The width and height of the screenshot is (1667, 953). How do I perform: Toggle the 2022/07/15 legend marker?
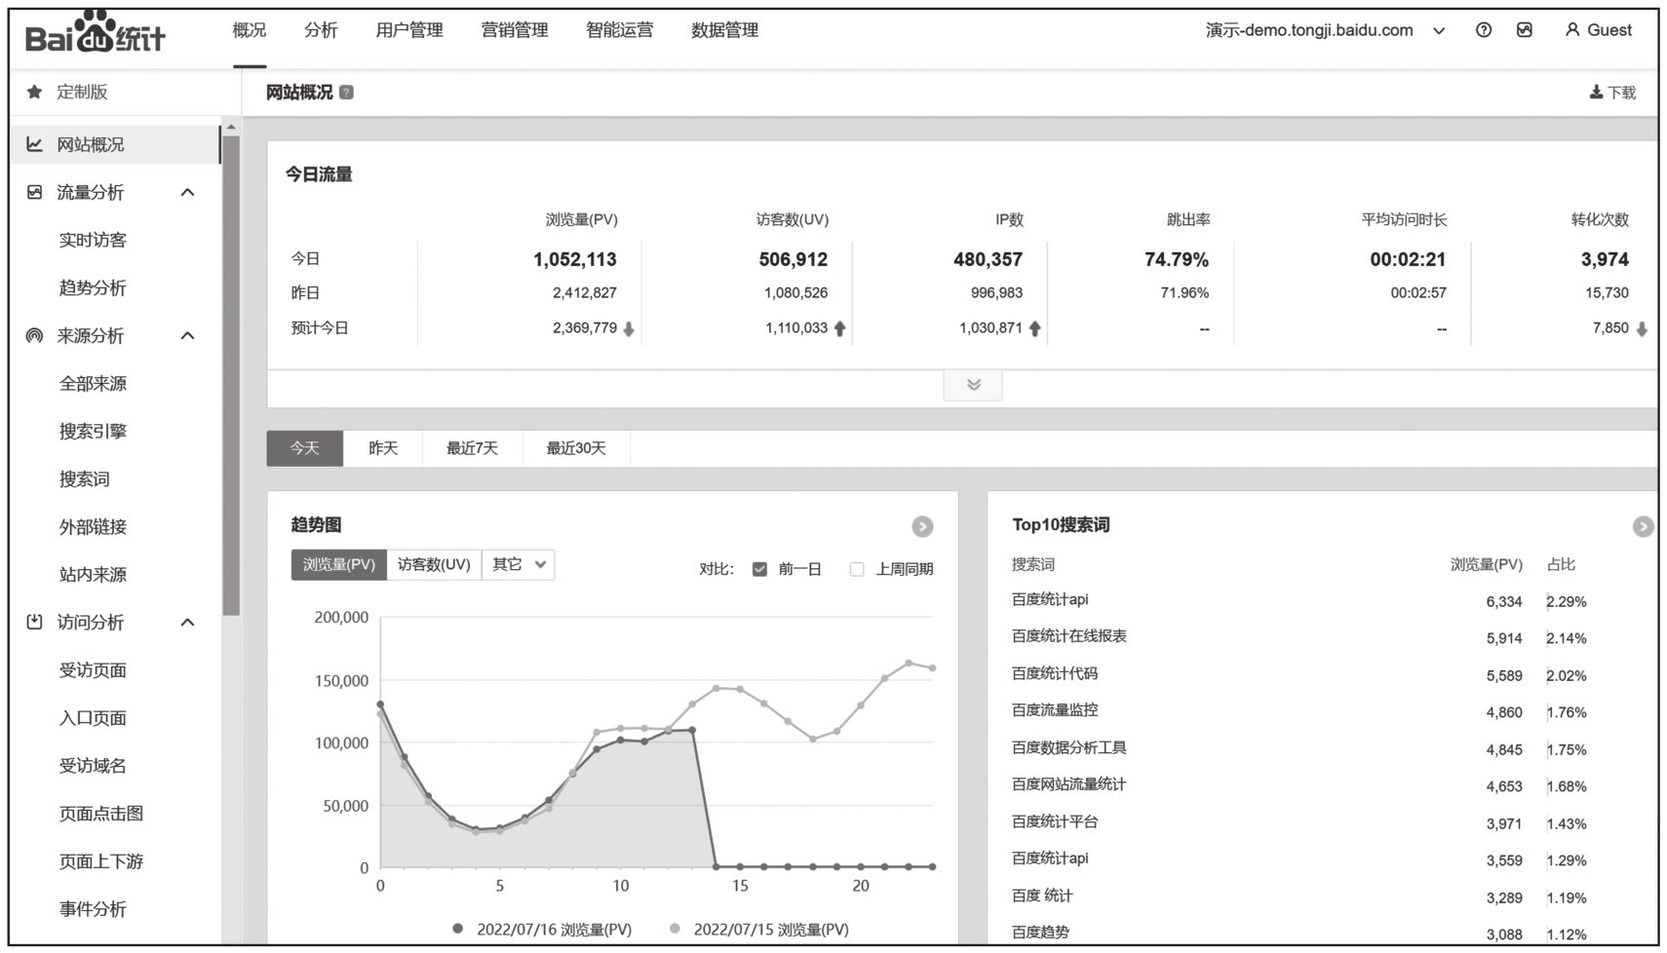(x=675, y=929)
